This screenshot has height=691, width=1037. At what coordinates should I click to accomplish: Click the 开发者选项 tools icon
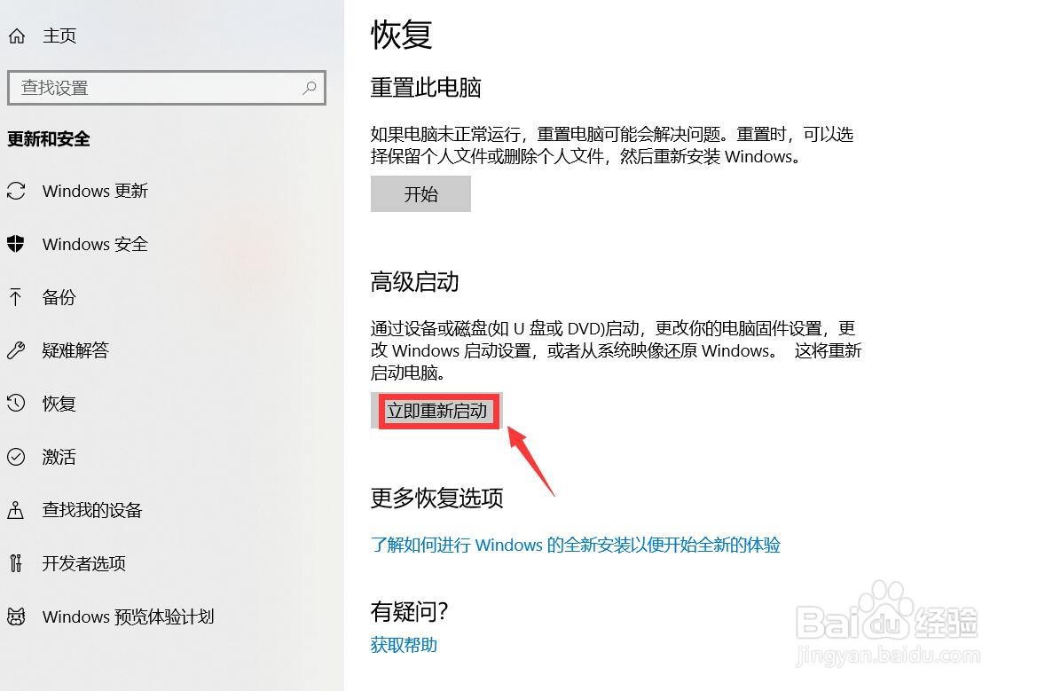pos(16,563)
